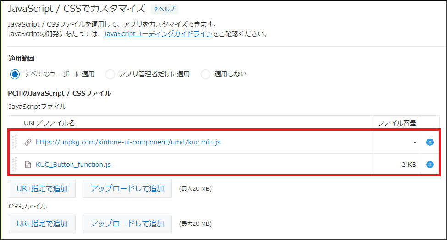Click link icon beside unpkg URL

pos(28,142)
